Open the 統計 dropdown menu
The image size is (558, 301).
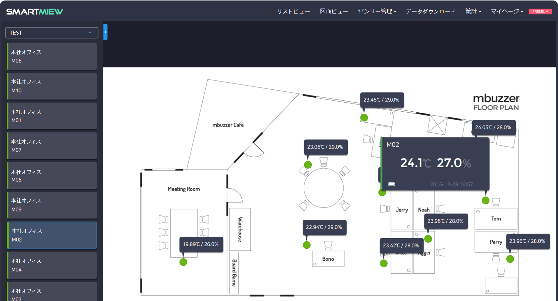click(473, 11)
